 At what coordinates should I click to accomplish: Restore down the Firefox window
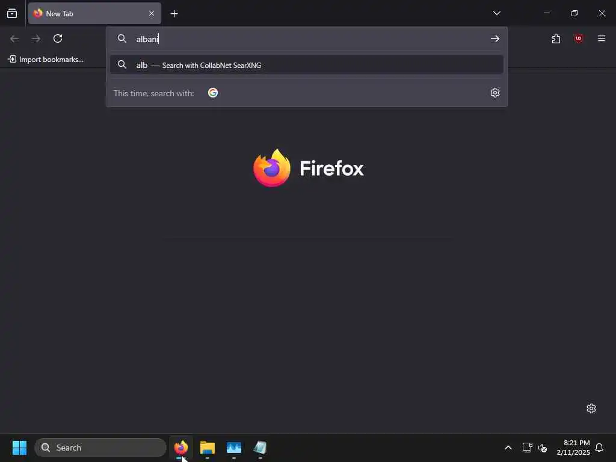[574, 13]
